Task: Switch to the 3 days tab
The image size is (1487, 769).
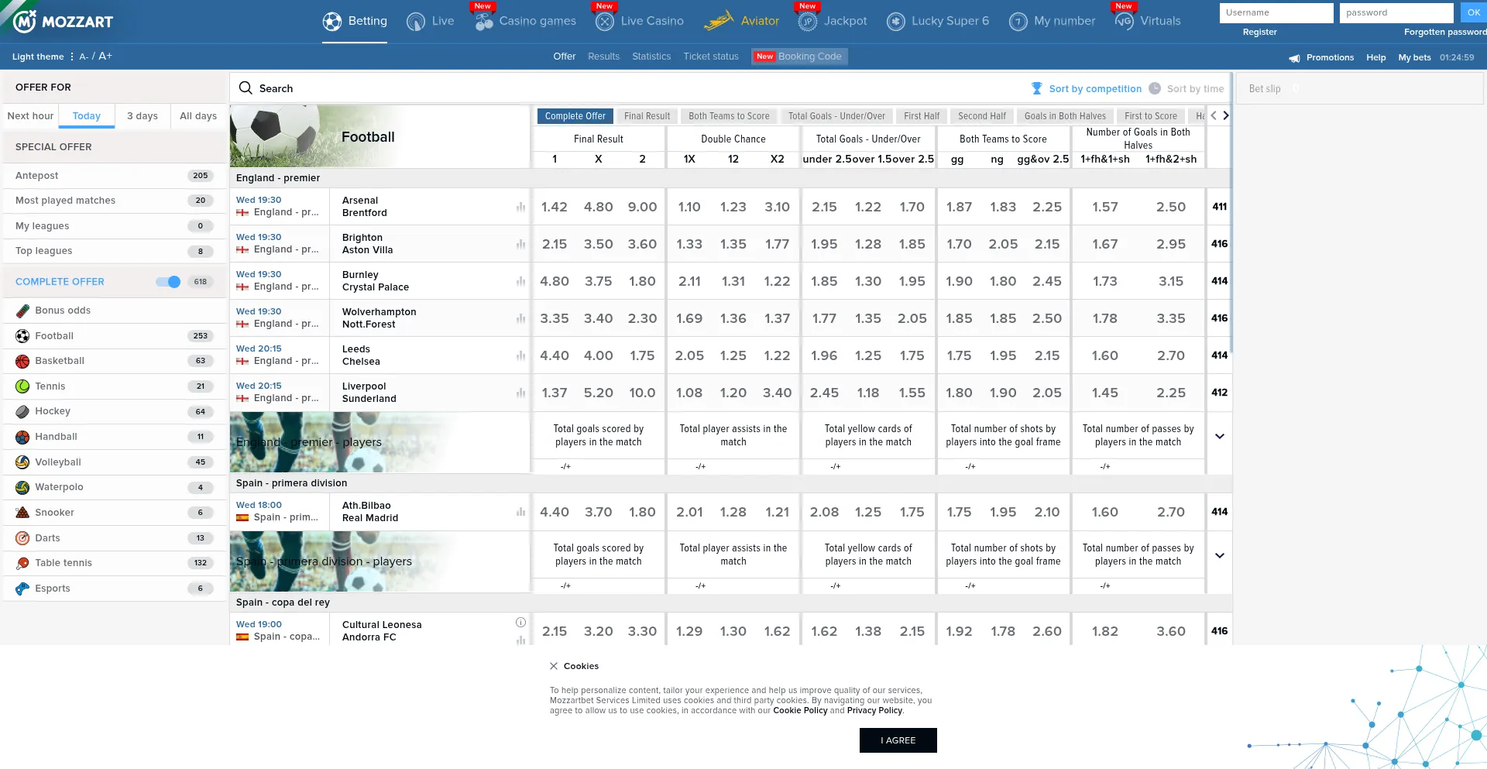Action: (x=143, y=116)
